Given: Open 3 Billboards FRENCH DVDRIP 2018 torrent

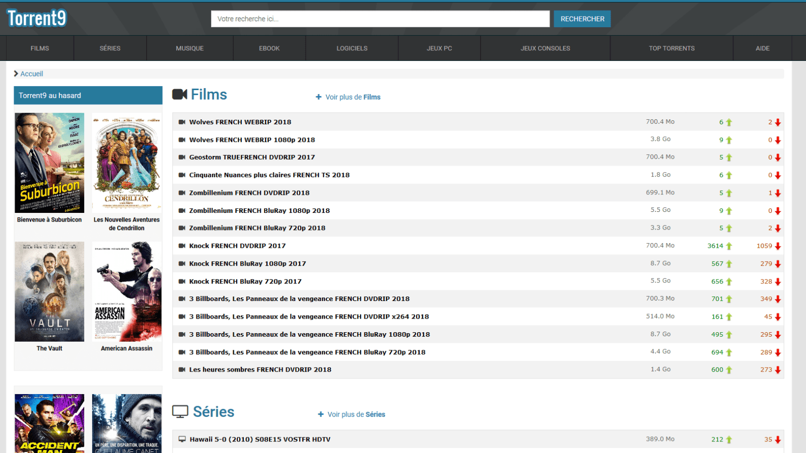Looking at the screenshot, I should coord(299,299).
